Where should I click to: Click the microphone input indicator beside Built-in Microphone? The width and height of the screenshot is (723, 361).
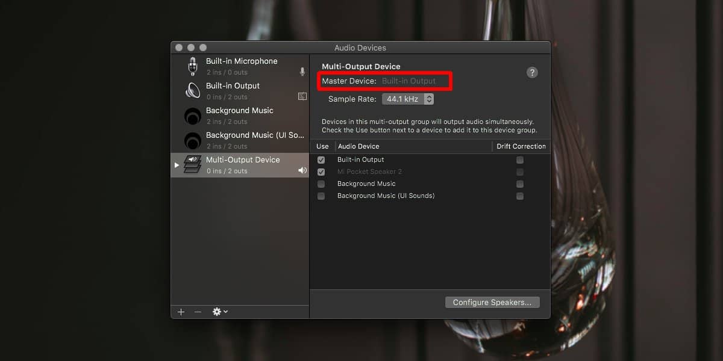click(x=302, y=71)
